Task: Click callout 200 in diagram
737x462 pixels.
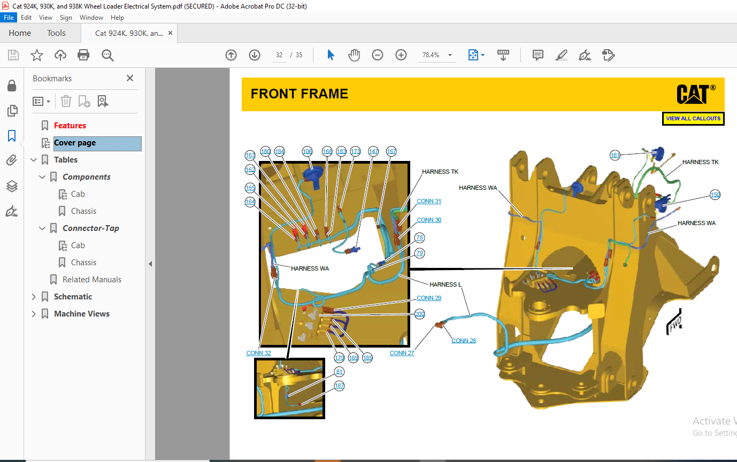Action: pos(420,314)
